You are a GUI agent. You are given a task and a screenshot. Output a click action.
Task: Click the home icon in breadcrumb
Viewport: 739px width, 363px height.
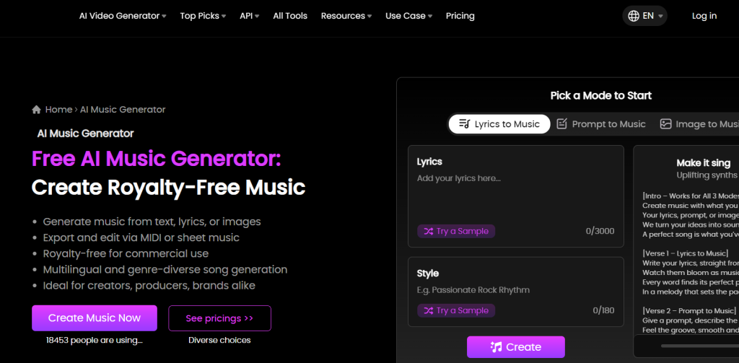pos(36,110)
